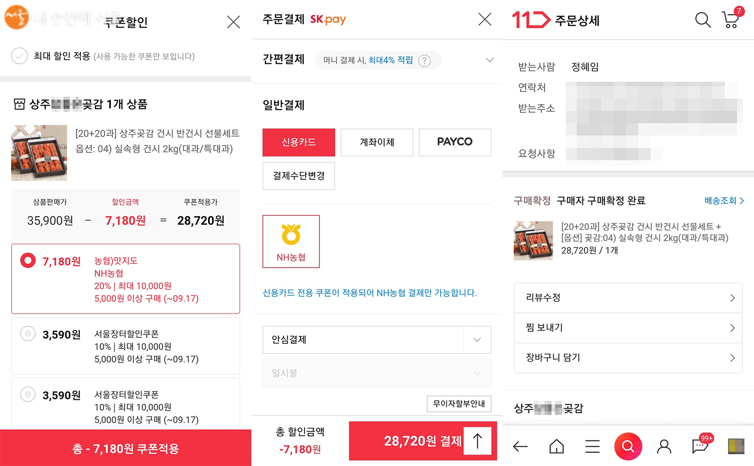Open the search magnifier in order details header
Viewport: 754px width, 466px height.
click(702, 20)
